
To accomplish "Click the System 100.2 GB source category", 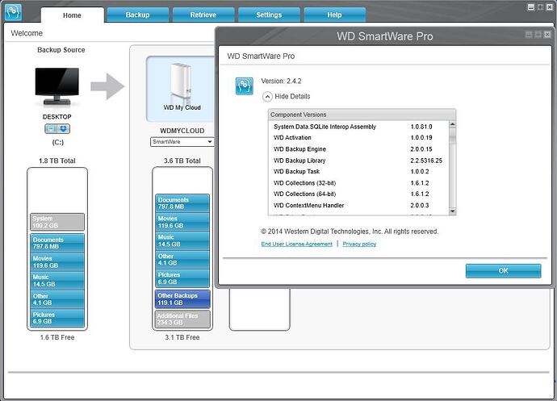I will point(57,222).
